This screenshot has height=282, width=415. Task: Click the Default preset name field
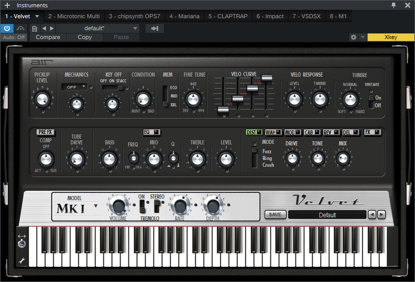(327, 215)
